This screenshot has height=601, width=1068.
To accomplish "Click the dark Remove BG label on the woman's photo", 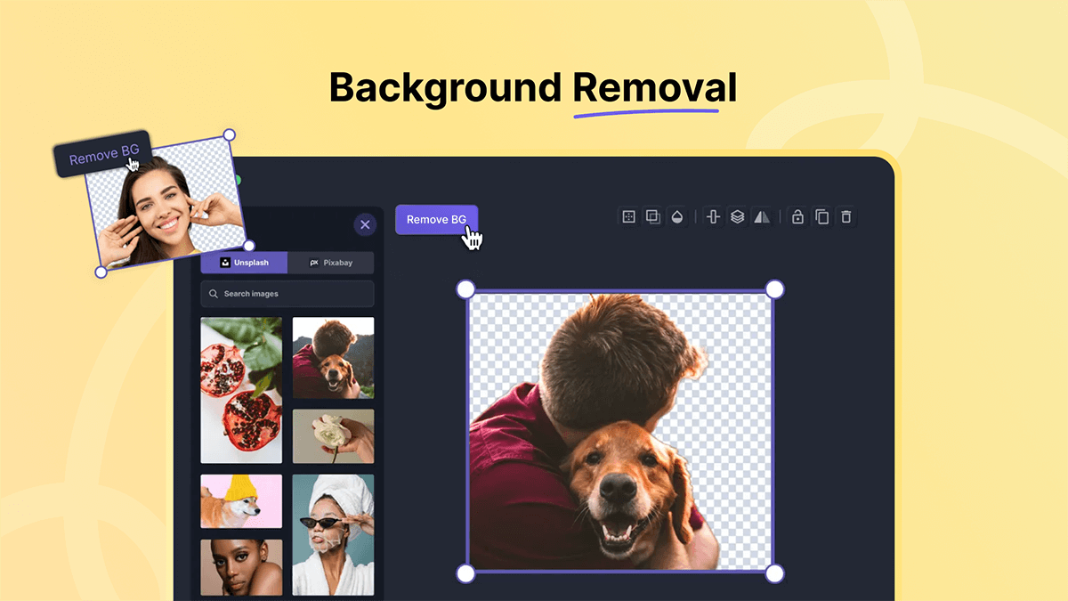I will [102, 157].
